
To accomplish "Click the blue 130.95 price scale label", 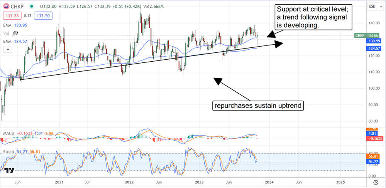I will tap(373, 41).
